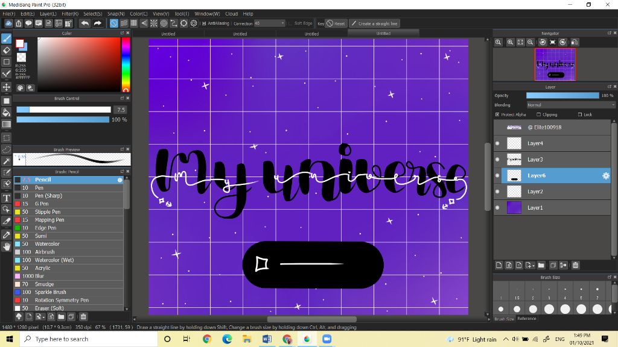Choose the Eyedropper tool

[6, 235]
